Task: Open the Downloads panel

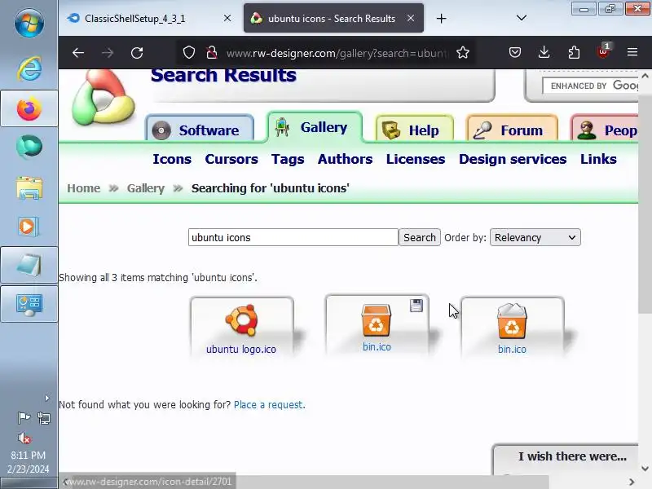Action: click(544, 52)
